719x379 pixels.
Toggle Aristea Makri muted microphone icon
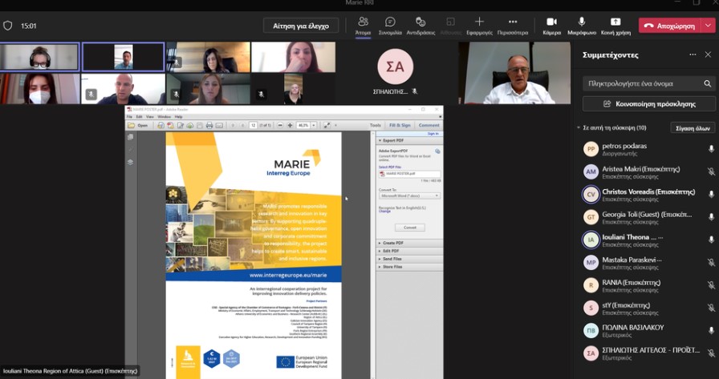pyautogui.click(x=711, y=171)
